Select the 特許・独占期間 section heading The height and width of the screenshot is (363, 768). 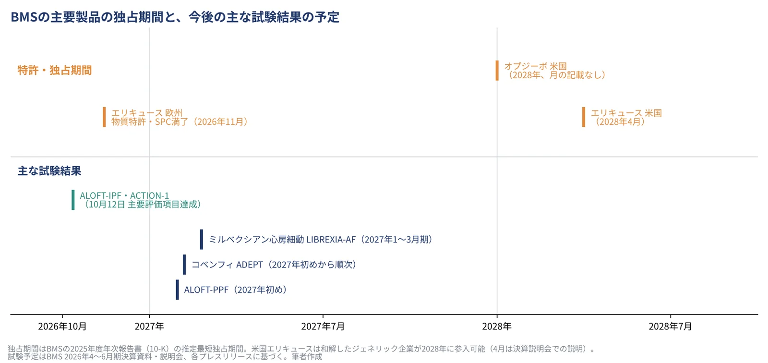click(x=55, y=70)
